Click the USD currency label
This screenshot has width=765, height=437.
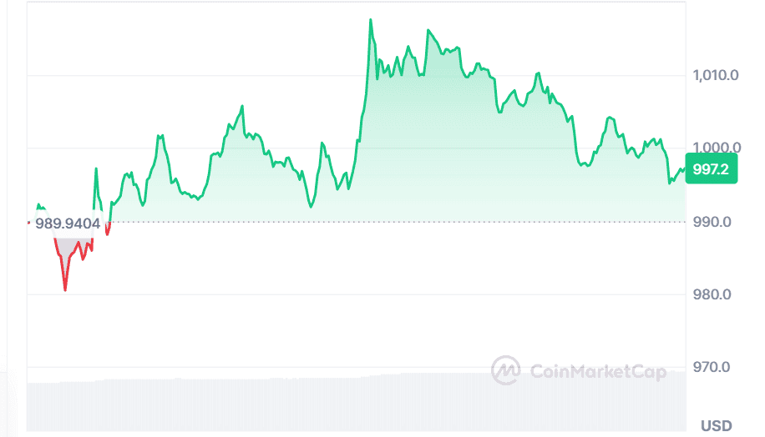pyautogui.click(x=717, y=426)
